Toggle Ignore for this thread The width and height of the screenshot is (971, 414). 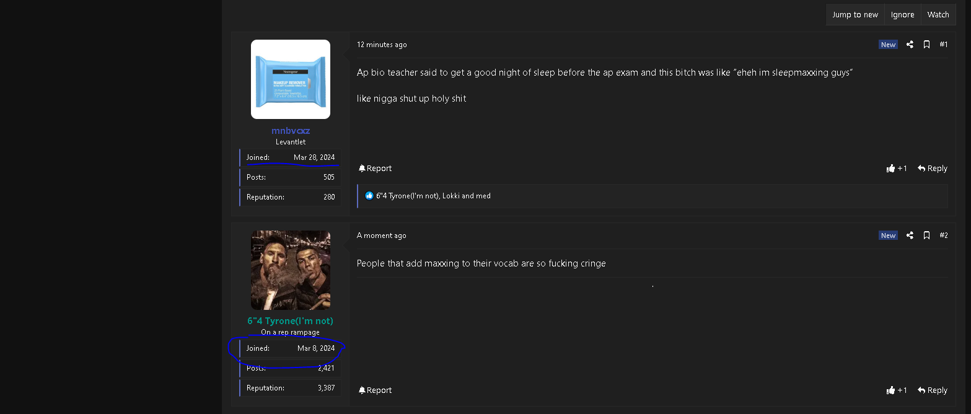click(x=902, y=15)
